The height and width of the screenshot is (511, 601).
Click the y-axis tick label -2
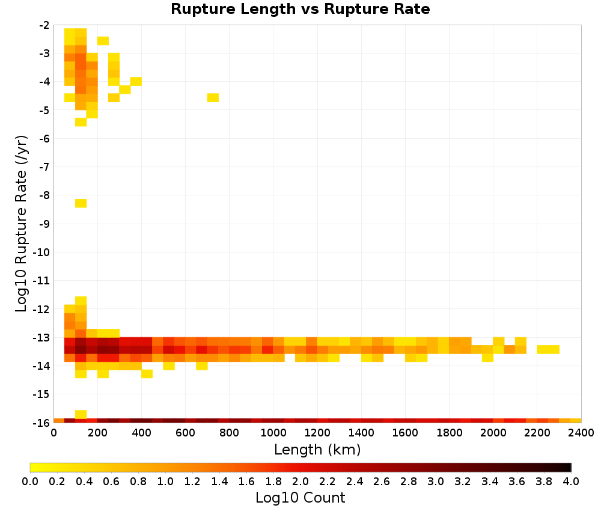pyautogui.click(x=44, y=25)
